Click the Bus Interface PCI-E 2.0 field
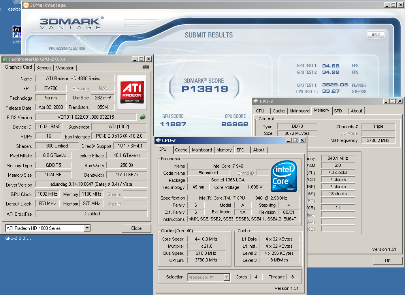Image resolution: width=405 pixels, height=295 pixels. [x=119, y=136]
